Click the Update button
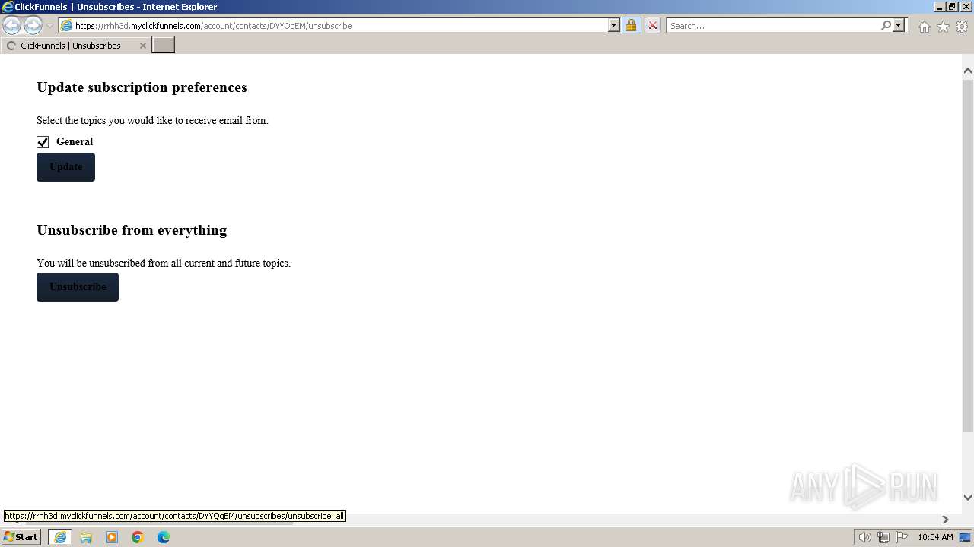 click(65, 167)
